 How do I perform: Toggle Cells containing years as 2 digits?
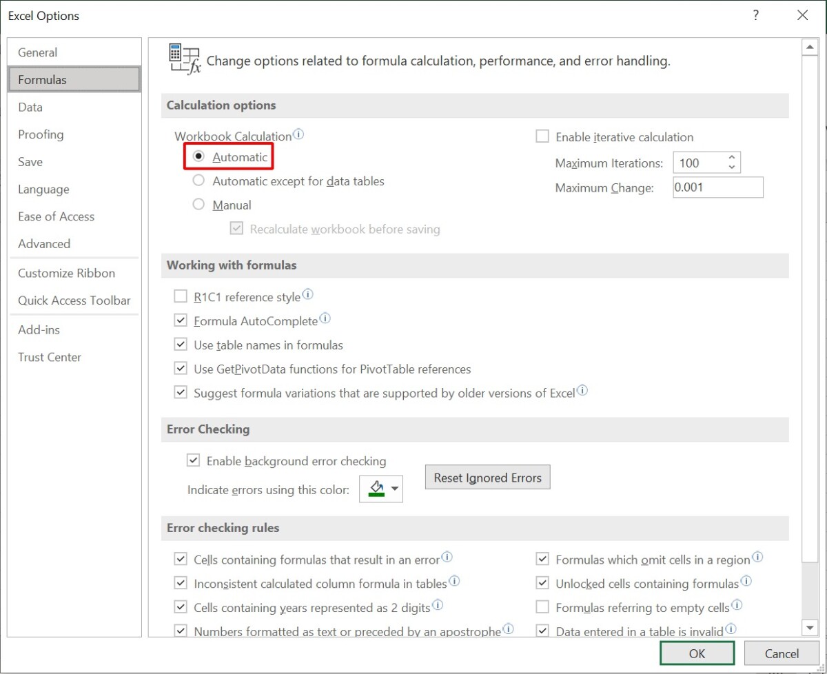[x=181, y=607]
